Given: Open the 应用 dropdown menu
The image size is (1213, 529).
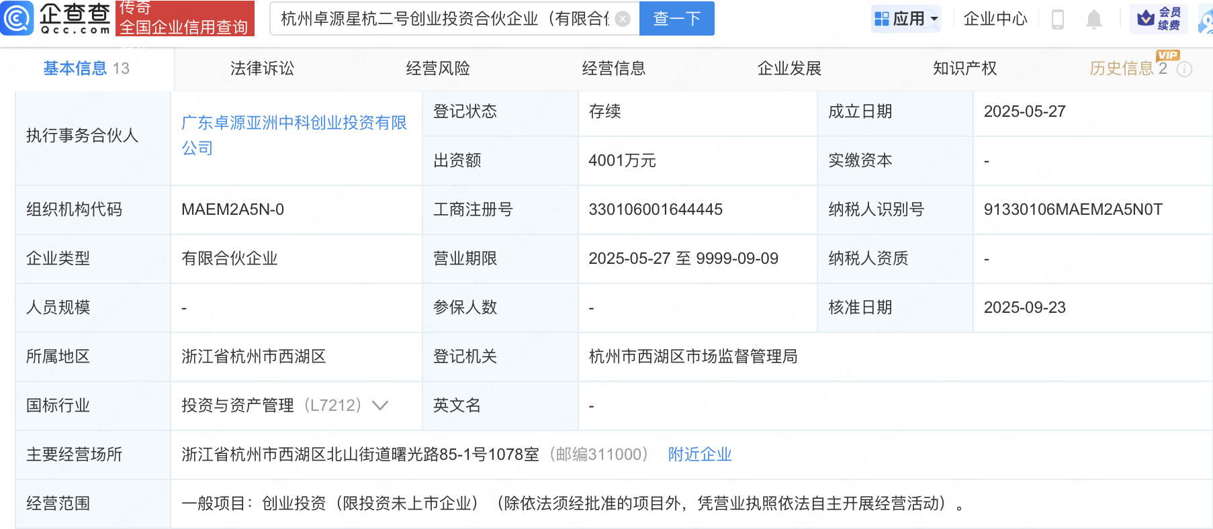Looking at the screenshot, I should click(906, 19).
